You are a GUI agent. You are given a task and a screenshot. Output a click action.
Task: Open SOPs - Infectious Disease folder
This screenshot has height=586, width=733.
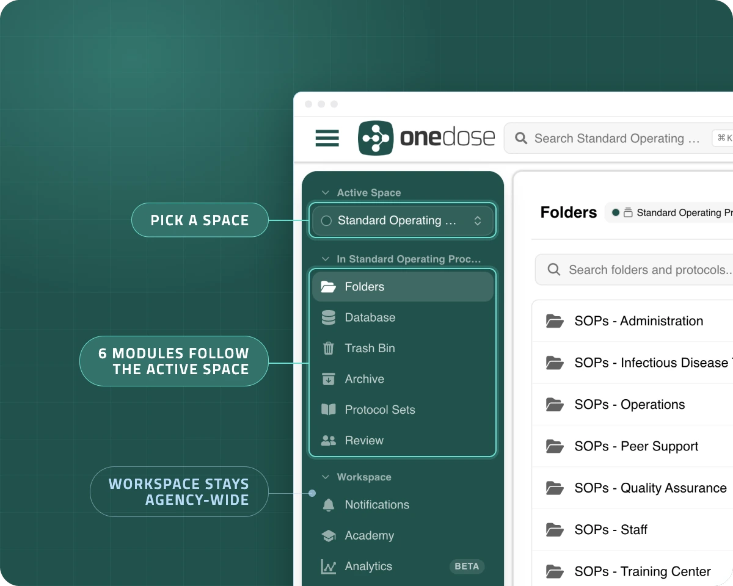coord(633,363)
